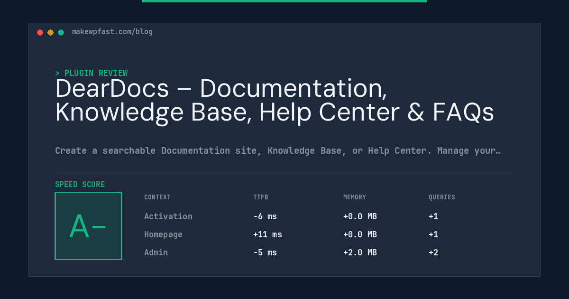Click the red window dot
Screen dimensions: 569x299
40,32
